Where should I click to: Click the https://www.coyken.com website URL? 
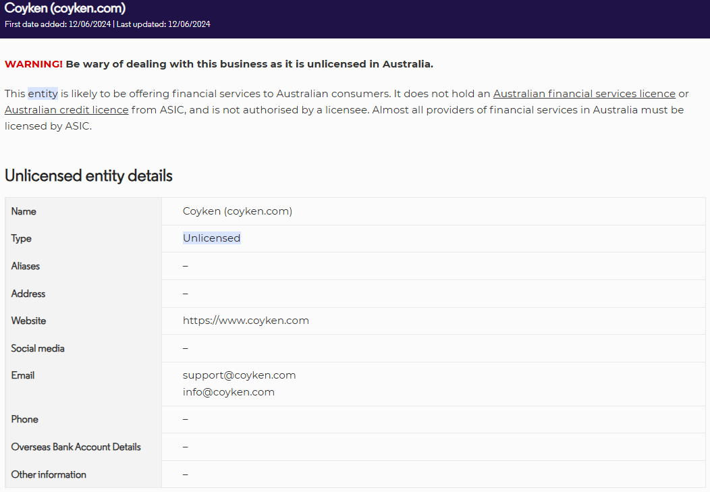point(246,321)
